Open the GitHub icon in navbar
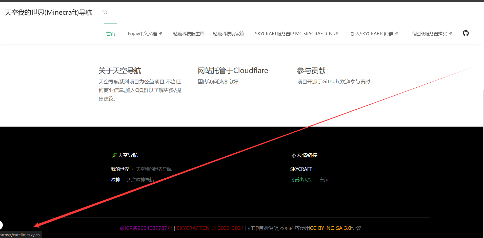The image size is (484, 238). point(466,33)
